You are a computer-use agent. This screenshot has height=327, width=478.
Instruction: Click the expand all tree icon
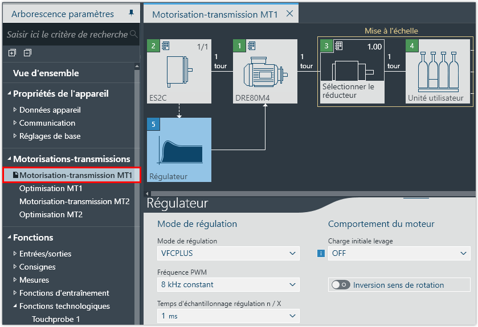[13, 53]
